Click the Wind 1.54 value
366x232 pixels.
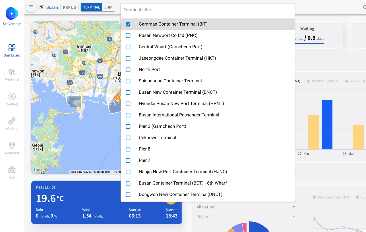92,216
